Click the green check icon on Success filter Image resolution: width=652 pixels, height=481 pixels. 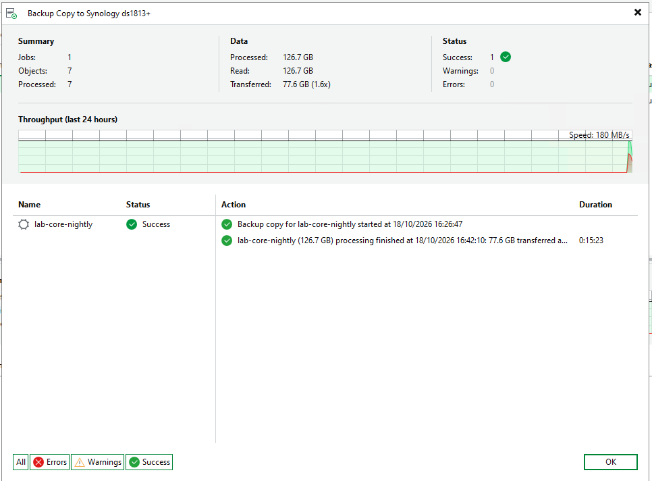(134, 462)
